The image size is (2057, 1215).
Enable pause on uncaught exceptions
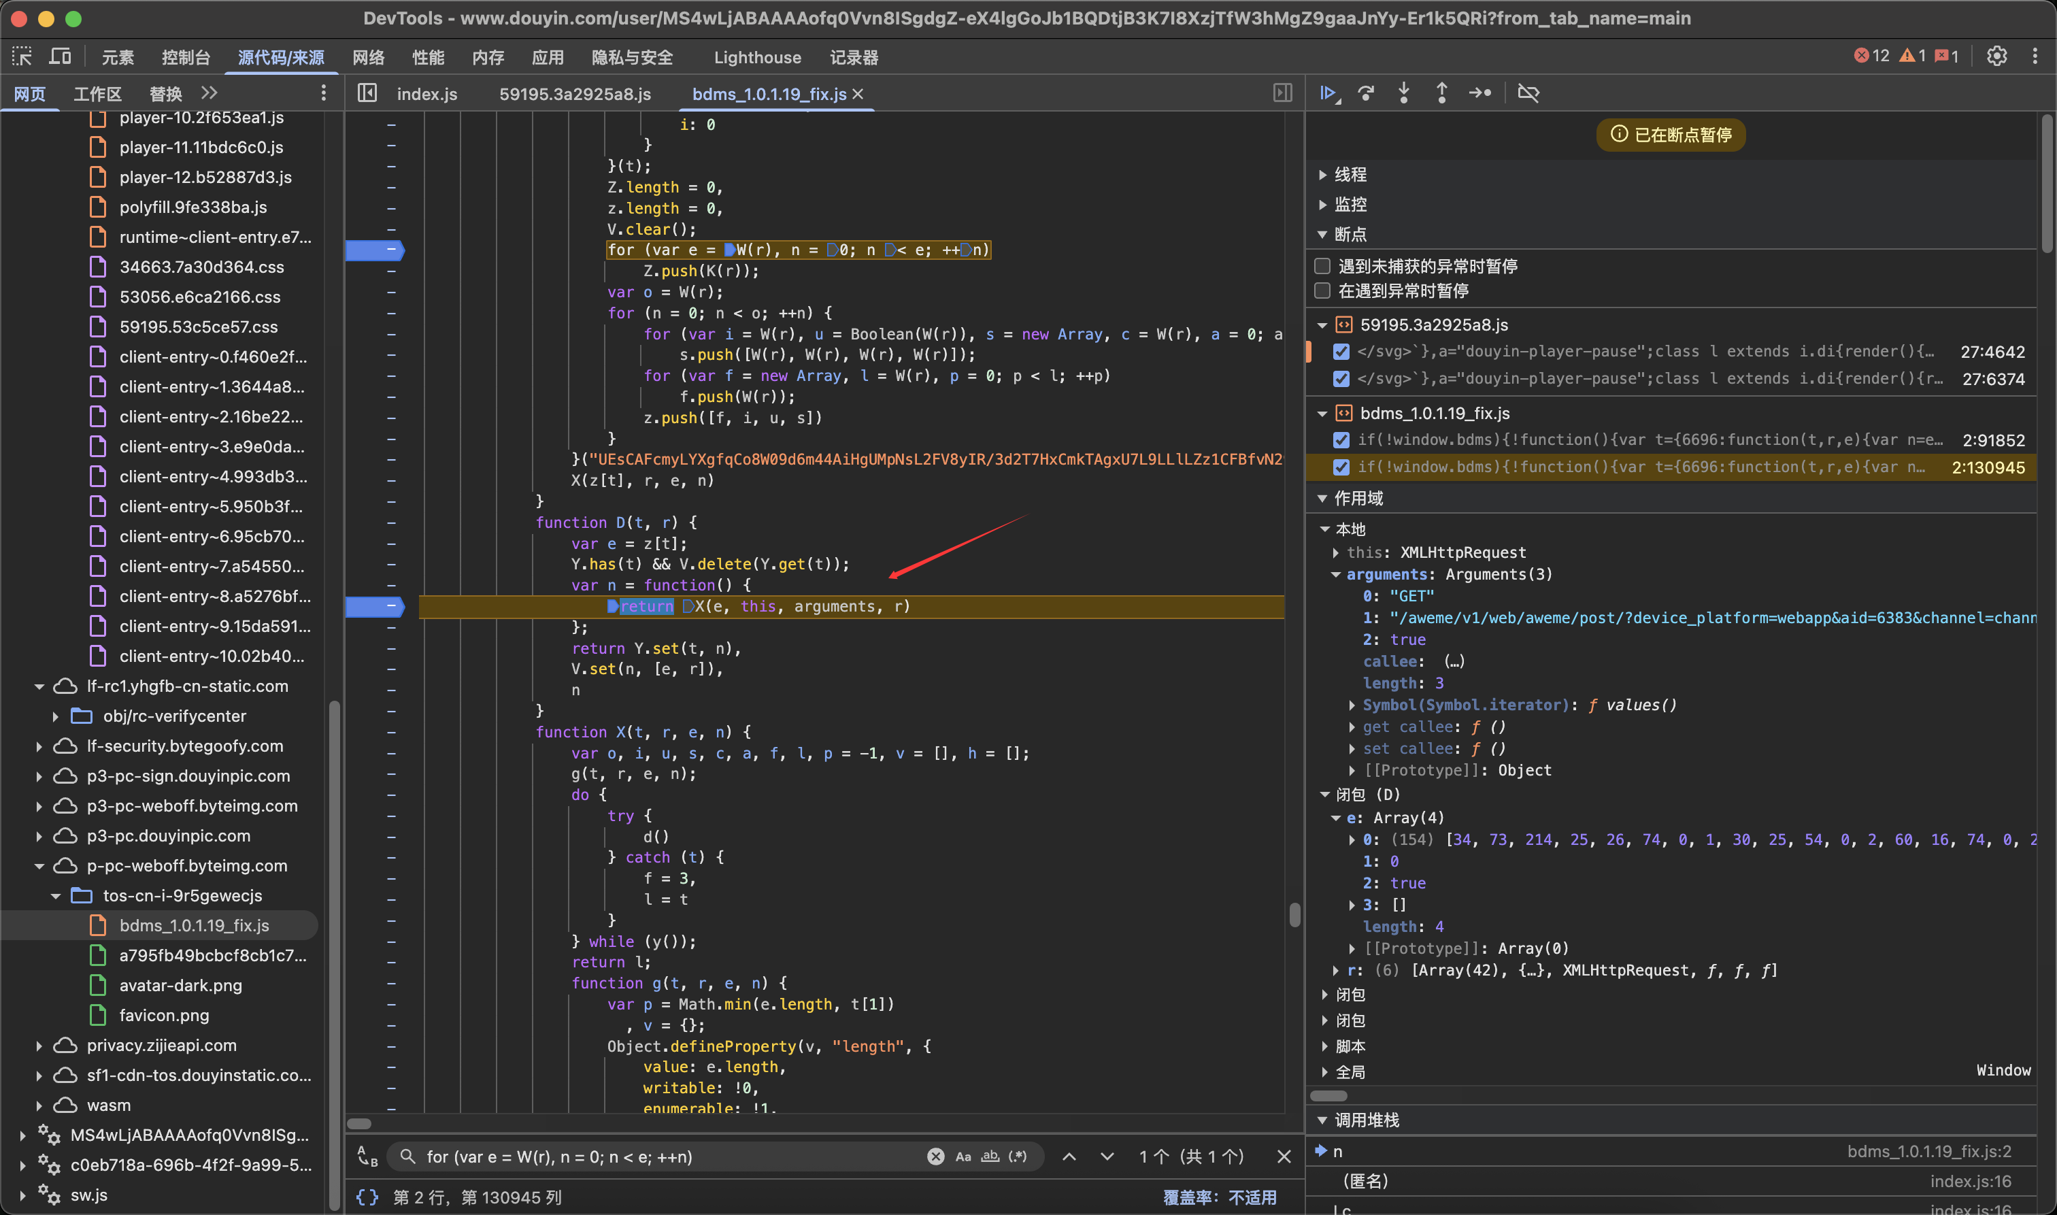point(1322,266)
